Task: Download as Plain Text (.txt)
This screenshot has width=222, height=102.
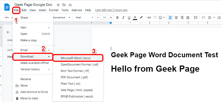Action: pos(78,84)
